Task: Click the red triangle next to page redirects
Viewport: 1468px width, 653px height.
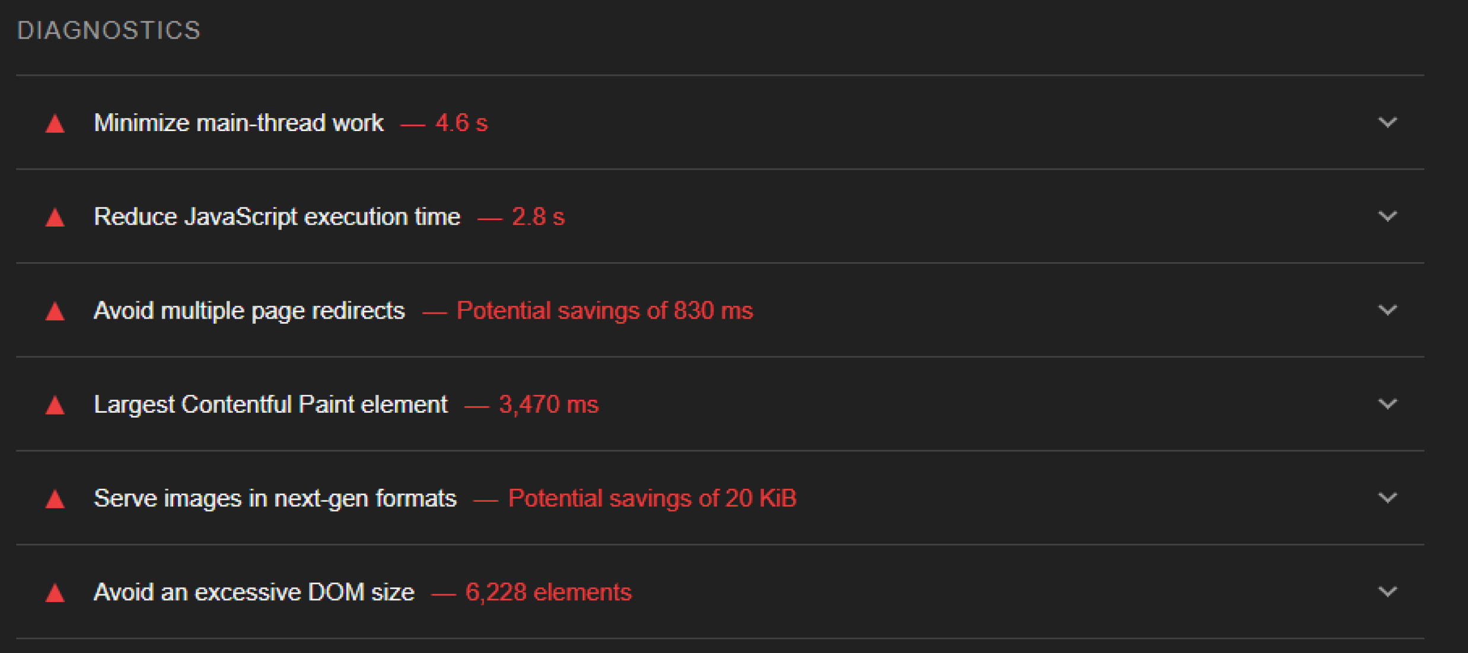Action: (55, 311)
